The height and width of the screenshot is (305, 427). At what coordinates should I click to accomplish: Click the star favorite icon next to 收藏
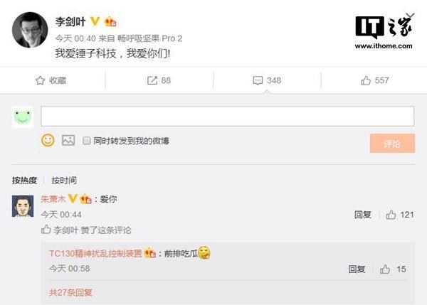click(x=40, y=80)
